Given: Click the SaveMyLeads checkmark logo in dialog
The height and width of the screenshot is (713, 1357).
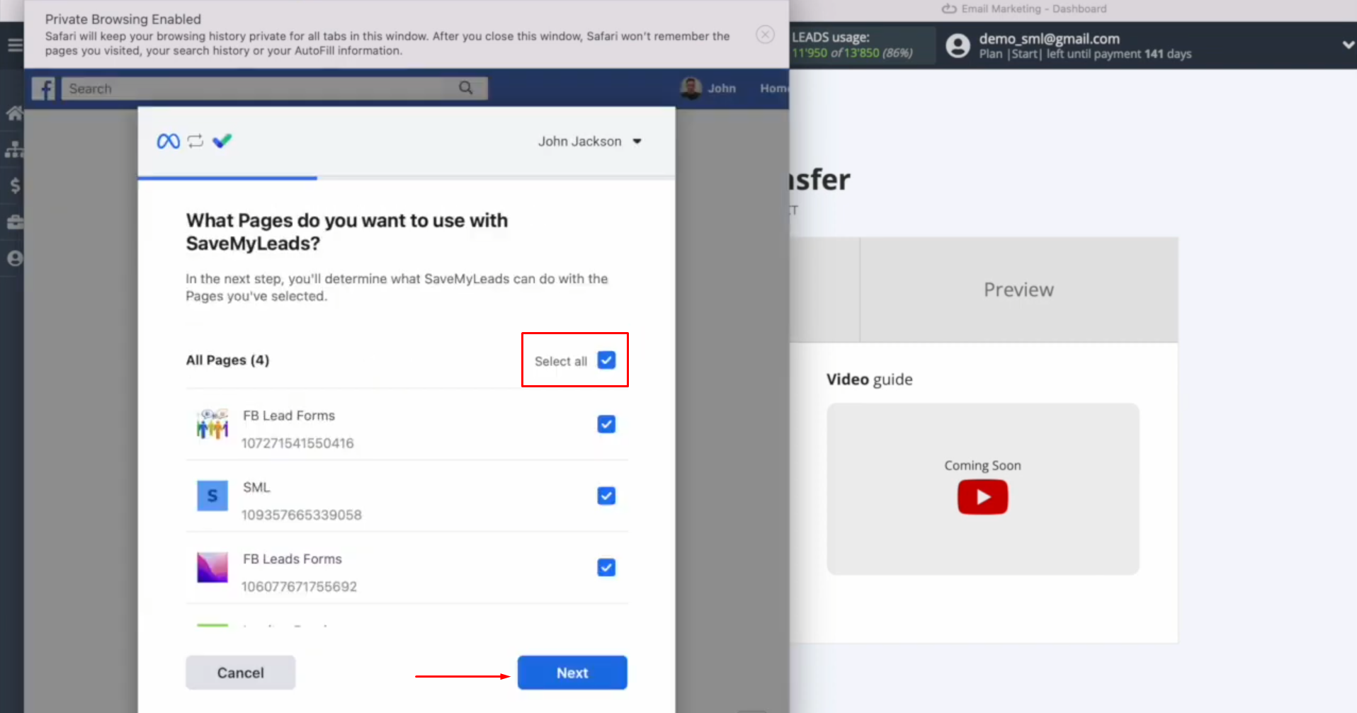Looking at the screenshot, I should 222,141.
